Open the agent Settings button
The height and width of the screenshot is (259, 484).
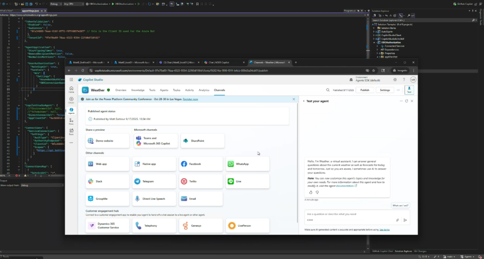pos(385,90)
